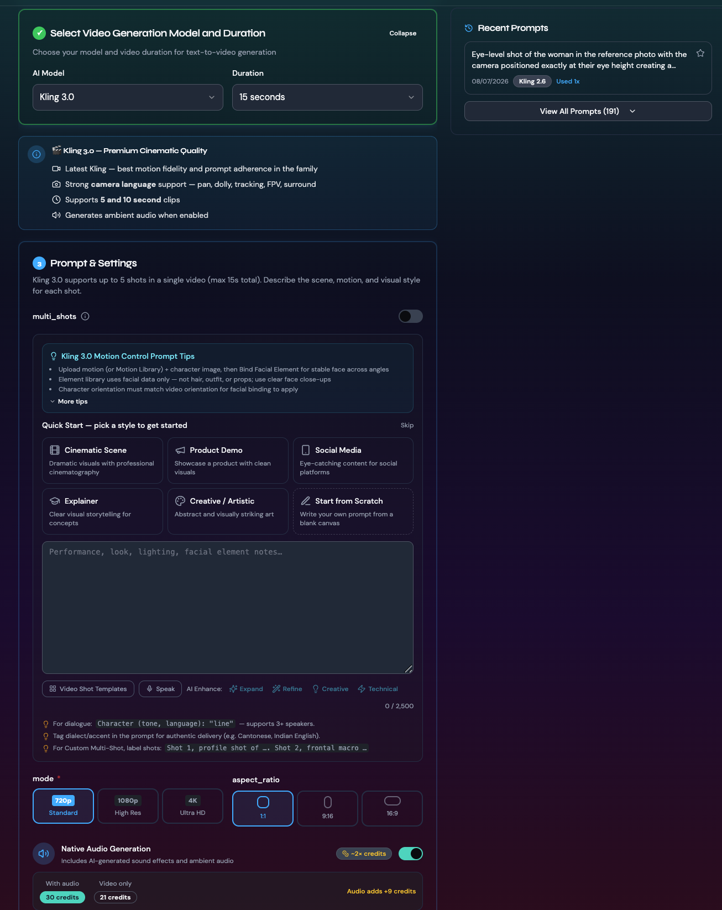This screenshot has width=722, height=910.
Task: Open the recent prompt 'Eye-level shot of the woman'
Action: pos(580,60)
